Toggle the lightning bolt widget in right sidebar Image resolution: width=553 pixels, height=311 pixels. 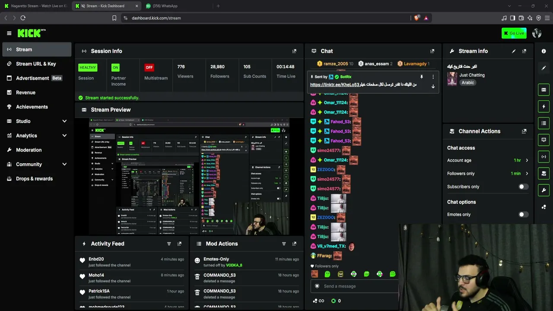point(543,106)
